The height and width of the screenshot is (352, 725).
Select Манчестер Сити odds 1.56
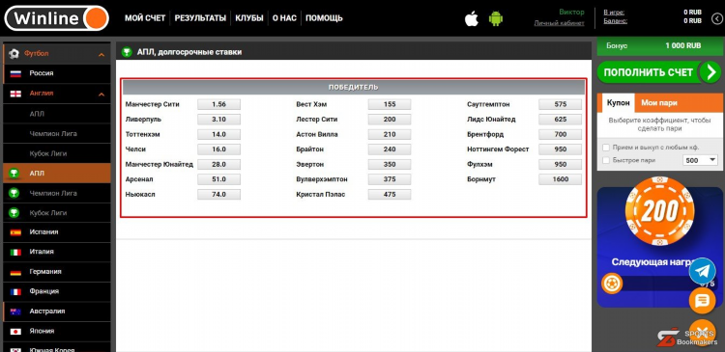pyautogui.click(x=218, y=104)
